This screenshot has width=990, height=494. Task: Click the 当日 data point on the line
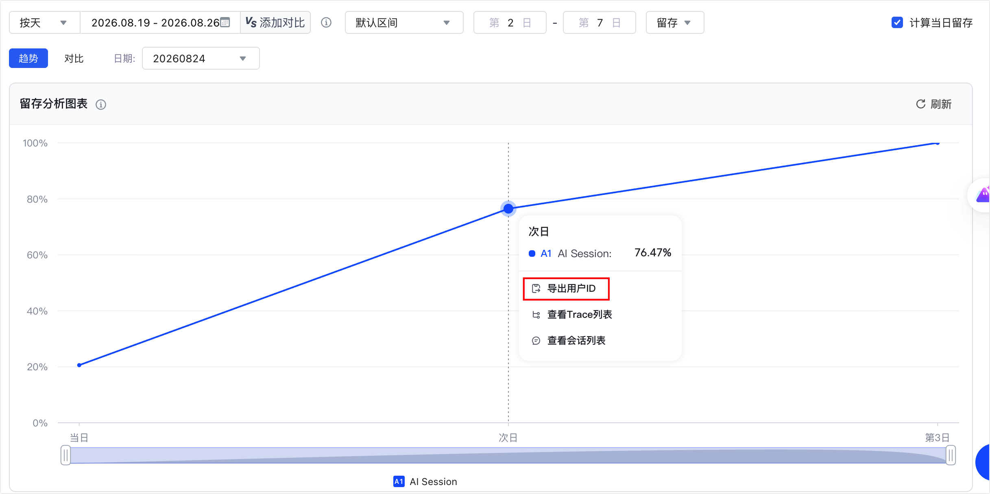pos(79,365)
